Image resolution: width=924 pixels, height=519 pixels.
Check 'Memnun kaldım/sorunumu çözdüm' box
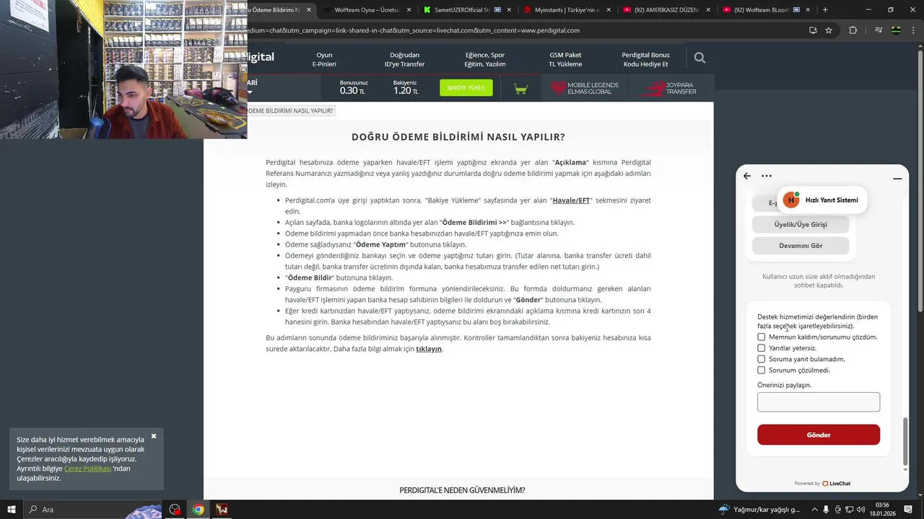tap(761, 337)
